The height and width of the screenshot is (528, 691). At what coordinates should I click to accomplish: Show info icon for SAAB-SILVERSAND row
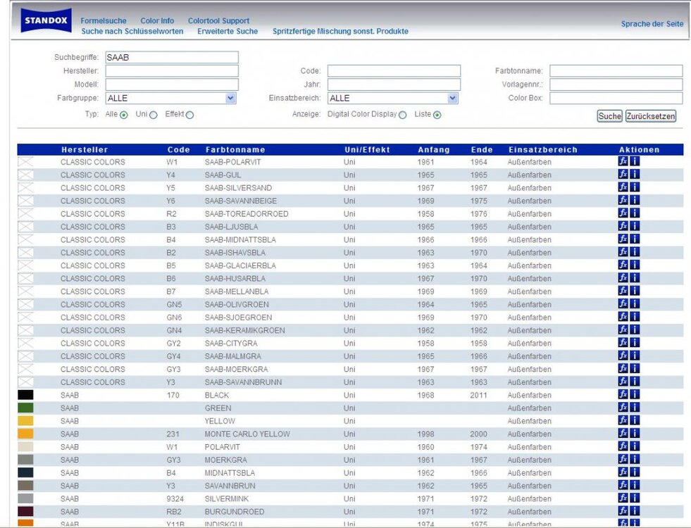(634, 187)
